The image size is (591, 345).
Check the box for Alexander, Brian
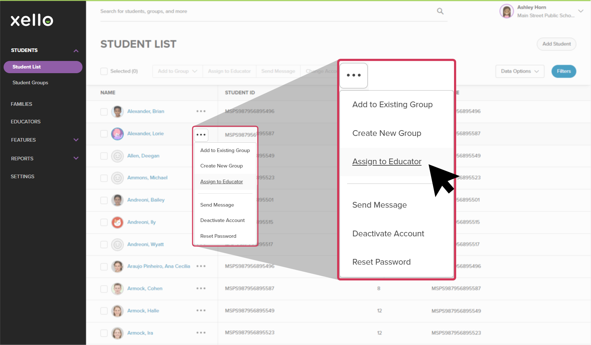104,112
